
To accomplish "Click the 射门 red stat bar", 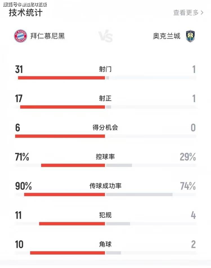I will click(x=61, y=78).
